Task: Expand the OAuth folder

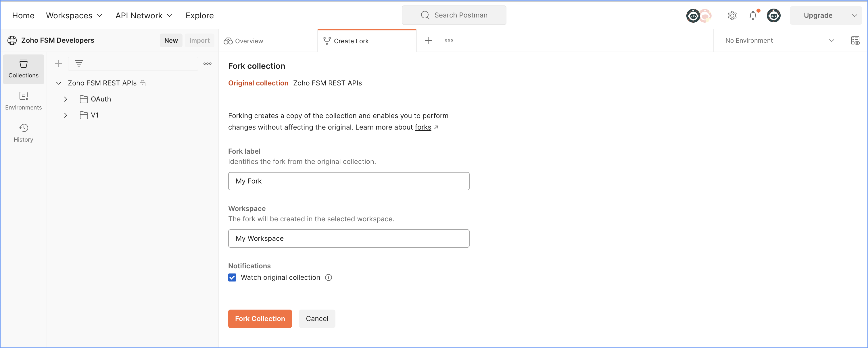Action: click(66, 99)
